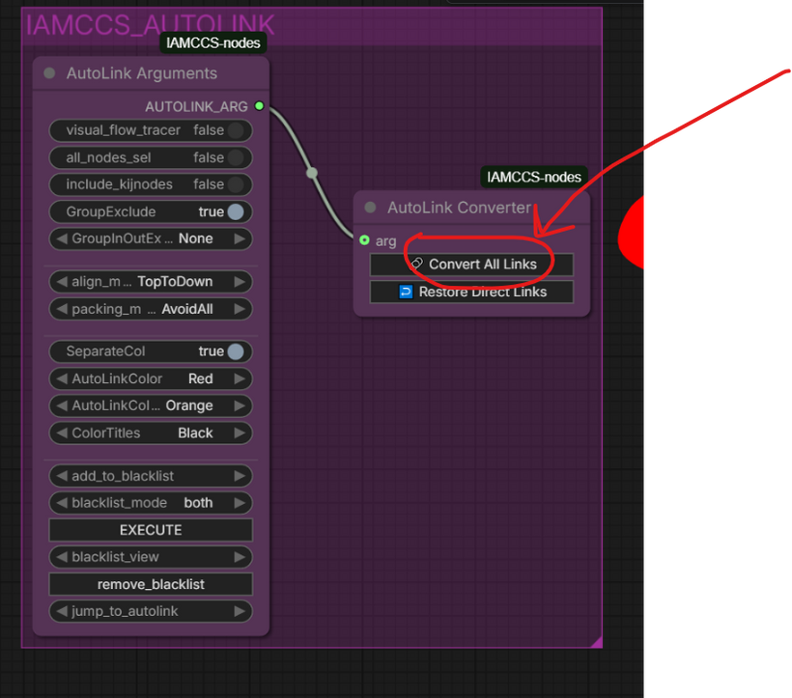Turn off the SeparateCol toggle

[x=235, y=351]
